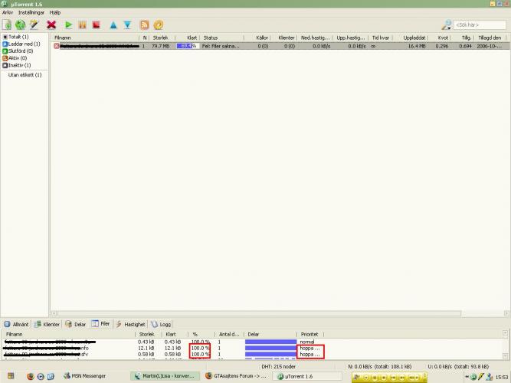Click the Add Torrent toolbar icon
The width and height of the screenshot is (511, 383).
click(7, 25)
